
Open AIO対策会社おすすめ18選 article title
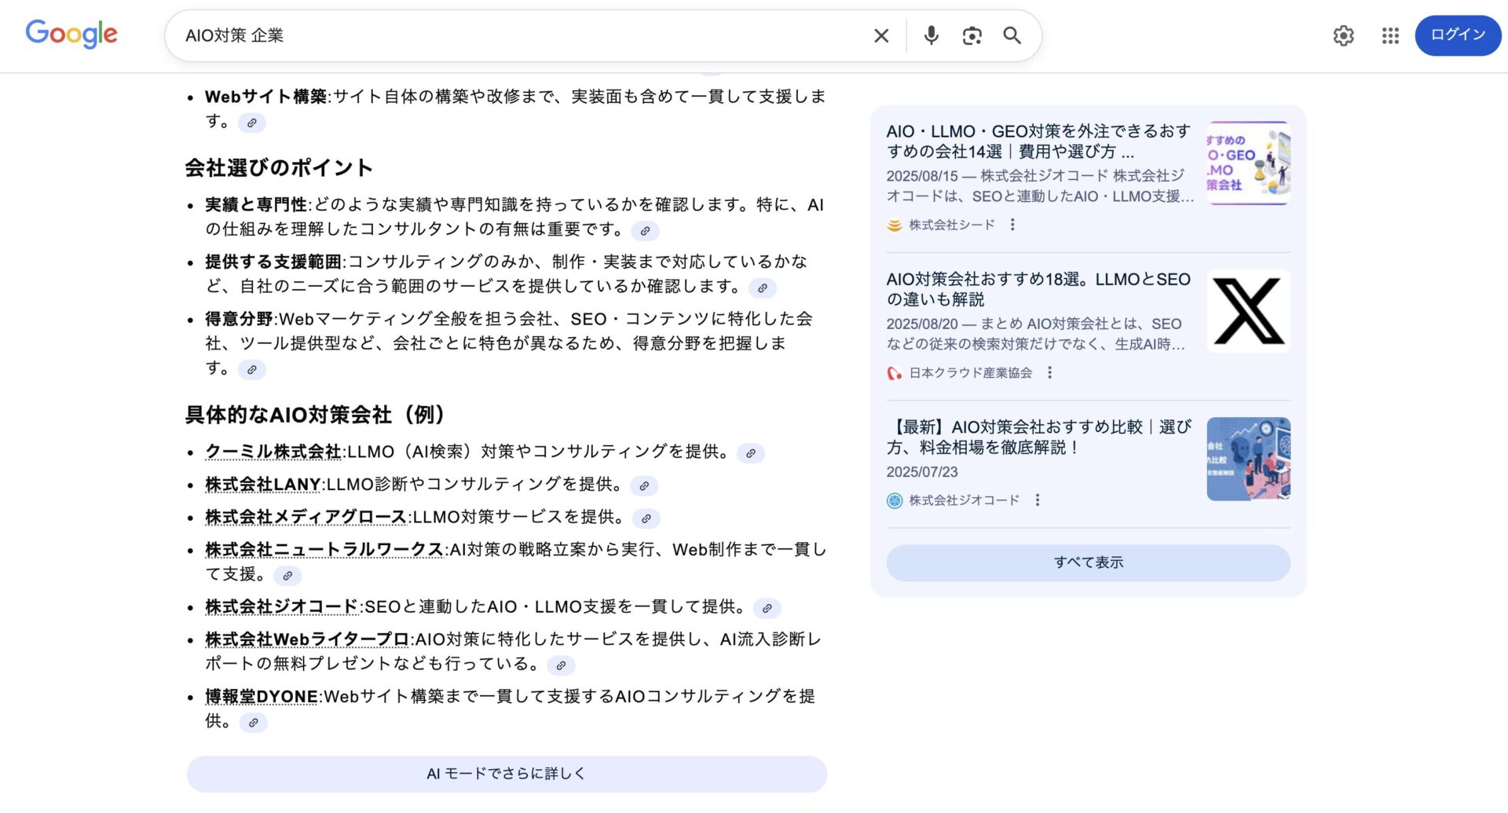1038,289
